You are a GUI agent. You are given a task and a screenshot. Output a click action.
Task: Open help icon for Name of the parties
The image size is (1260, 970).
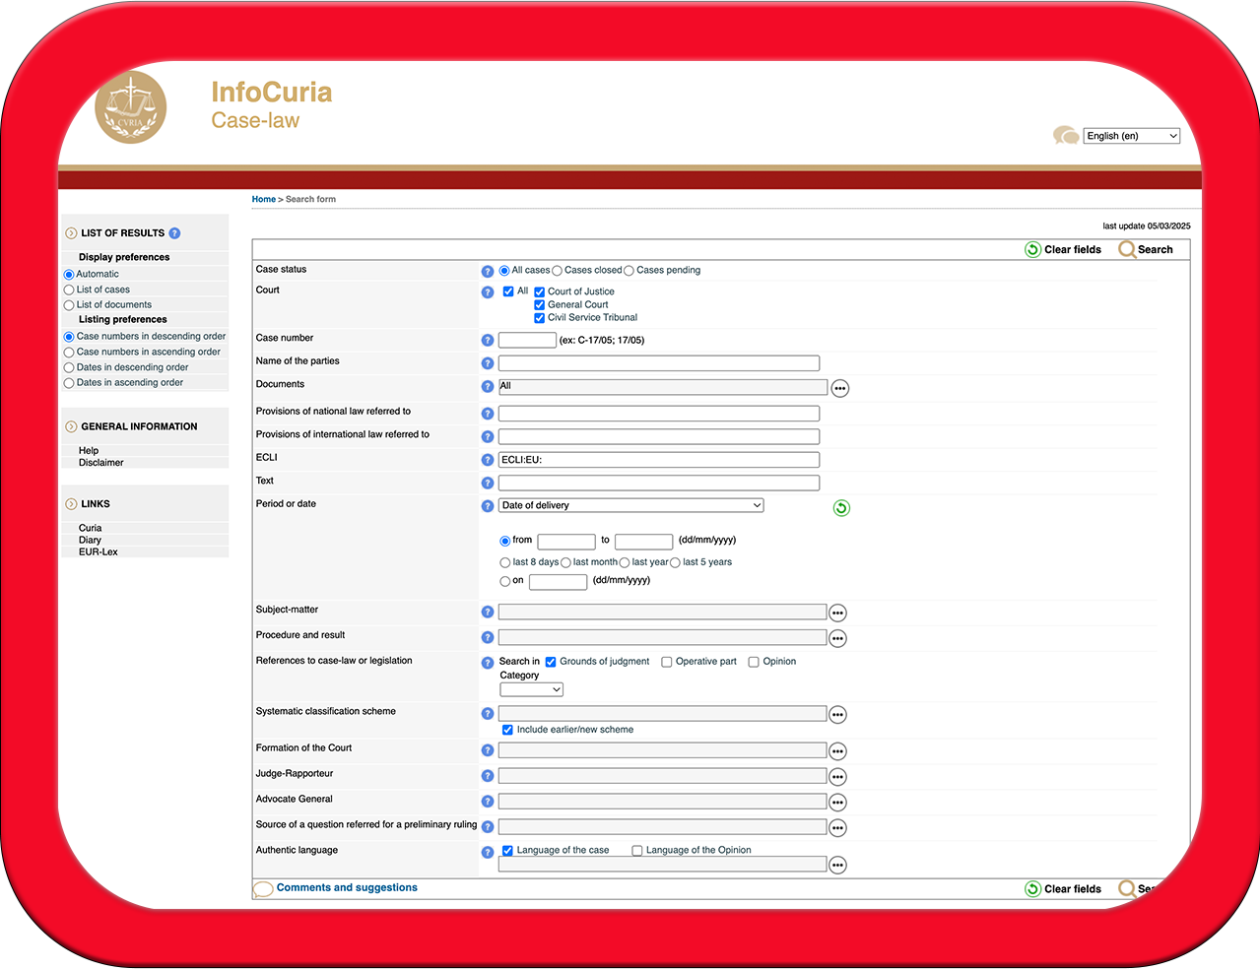[x=487, y=363]
